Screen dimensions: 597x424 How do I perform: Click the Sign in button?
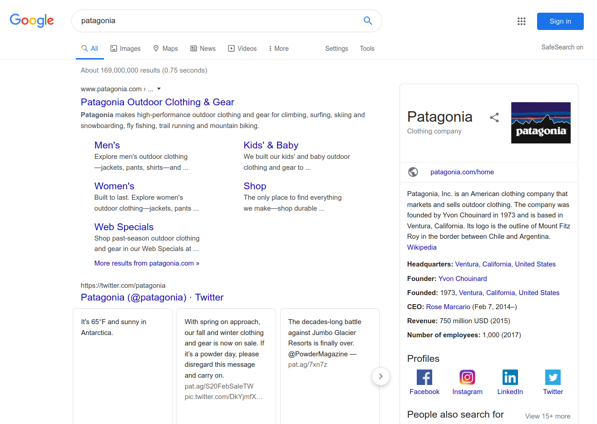point(560,21)
